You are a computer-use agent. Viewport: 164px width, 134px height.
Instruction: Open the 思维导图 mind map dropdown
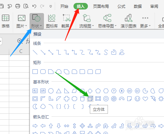click(x=107, y=21)
